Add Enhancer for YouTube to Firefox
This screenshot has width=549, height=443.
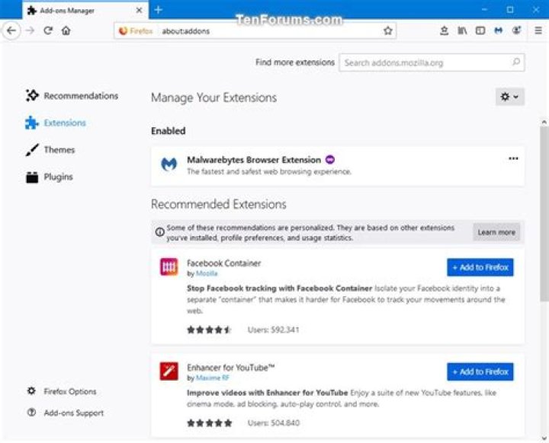point(480,371)
